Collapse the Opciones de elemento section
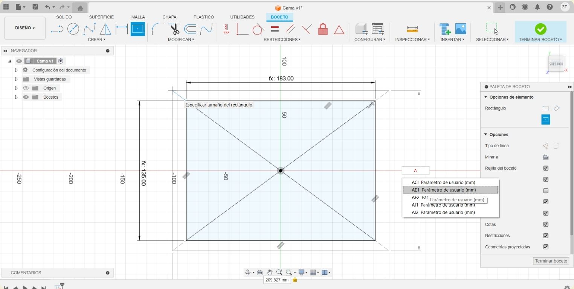This screenshot has height=289, width=574. (485, 97)
